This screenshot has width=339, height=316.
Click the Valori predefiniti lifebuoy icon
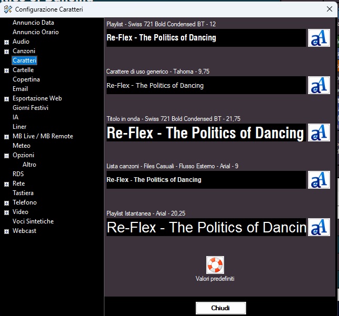coord(215,264)
